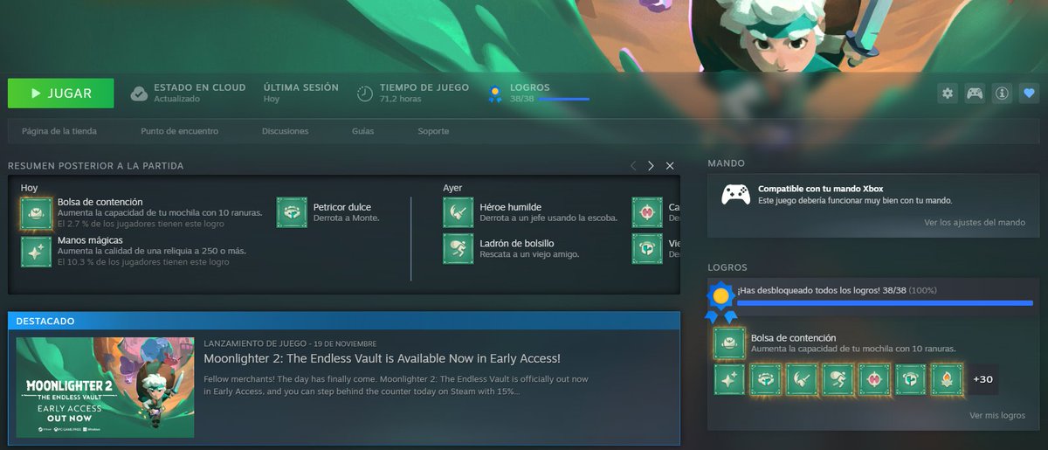Screen dimensions: 1048x450
Task: Click 'Lanzamiento de juego - 19 de noviembre' text
Action: (x=290, y=343)
